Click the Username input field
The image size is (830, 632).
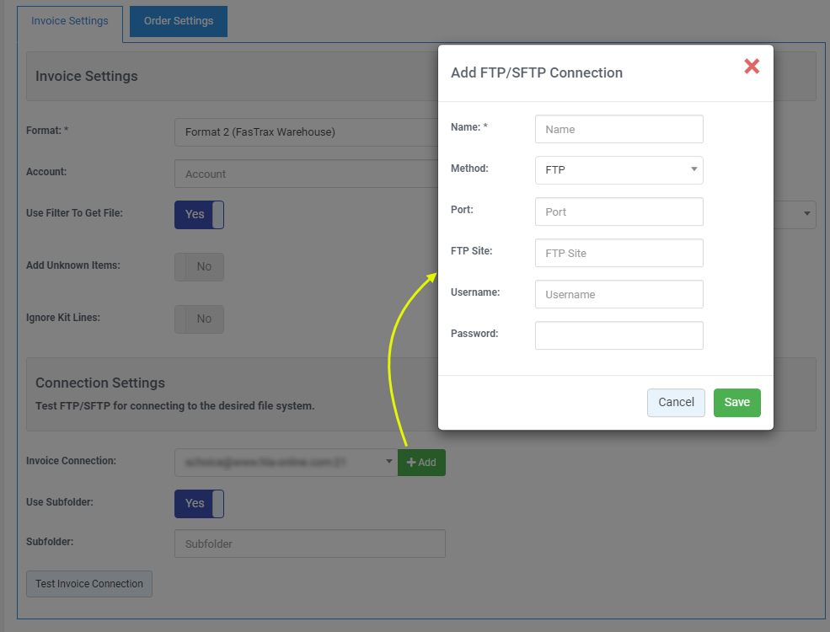618,294
